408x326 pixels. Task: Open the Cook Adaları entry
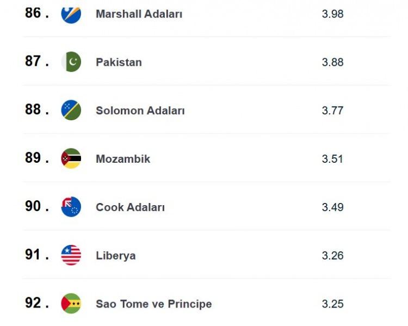click(130, 207)
